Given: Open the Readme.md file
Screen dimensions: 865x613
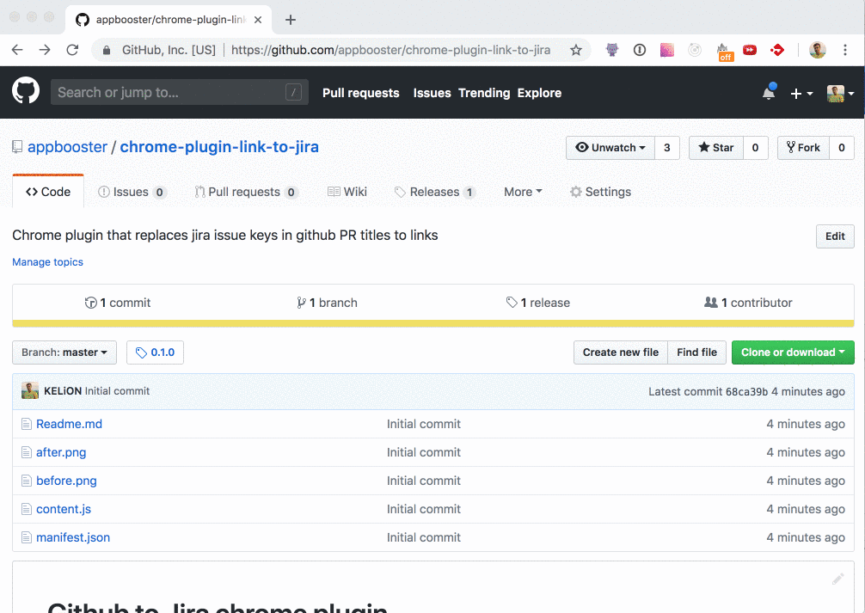Looking at the screenshot, I should pyautogui.click(x=69, y=424).
